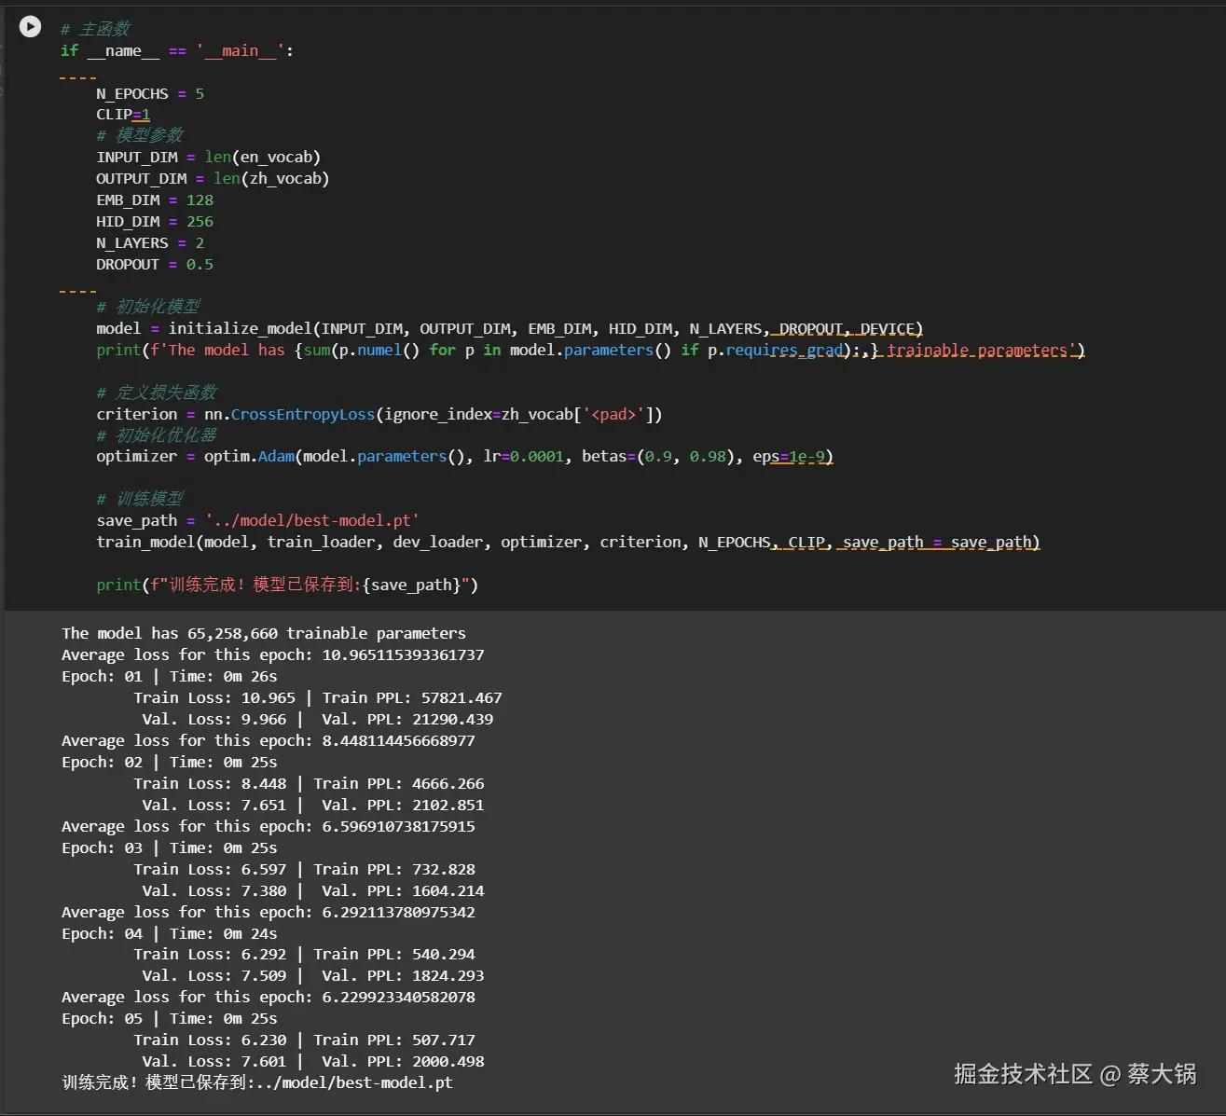Click average loss 8.448114456668977 line
The height and width of the screenshot is (1116, 1226).
click(x=269, y=741)
